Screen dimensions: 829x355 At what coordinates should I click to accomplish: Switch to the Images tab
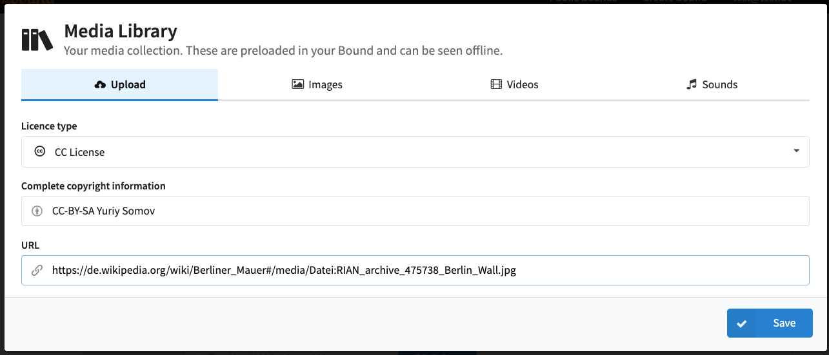coord(317,84)
